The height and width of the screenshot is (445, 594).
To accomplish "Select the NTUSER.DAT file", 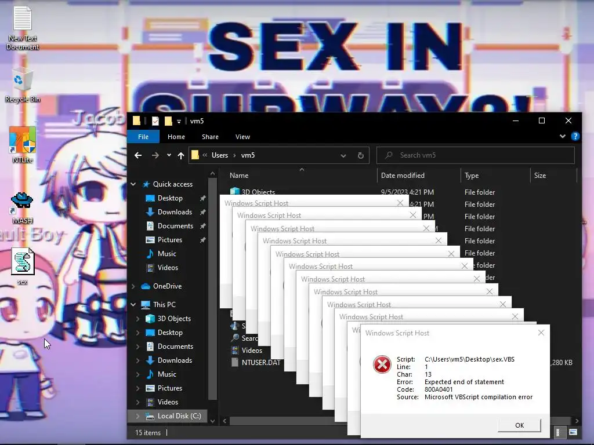I will click(x=261, y=363).
